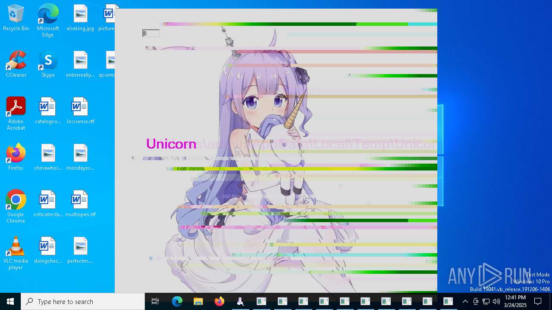This screenshot has width=552, height=310.
Task: Switch to the Unicorn app taskbar icon
Action: (240, 301)
